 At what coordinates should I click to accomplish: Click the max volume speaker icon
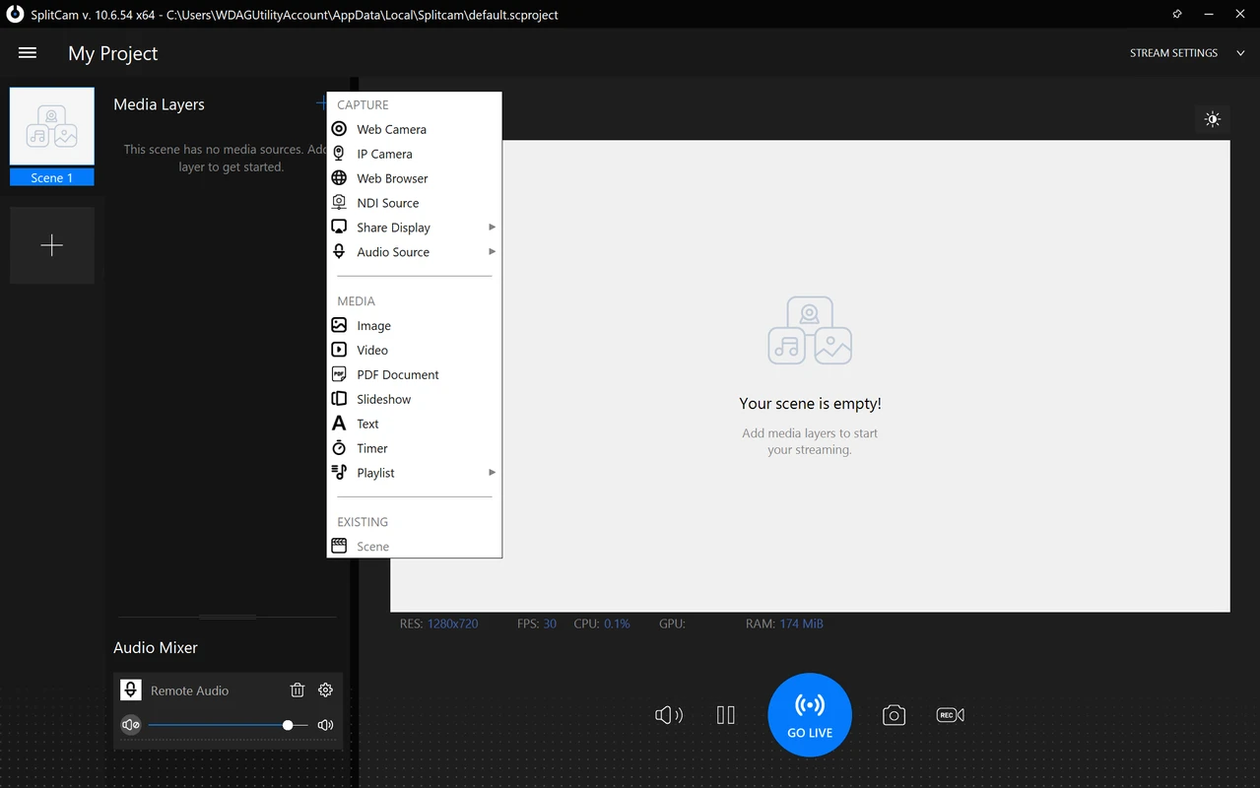[326, 725]
